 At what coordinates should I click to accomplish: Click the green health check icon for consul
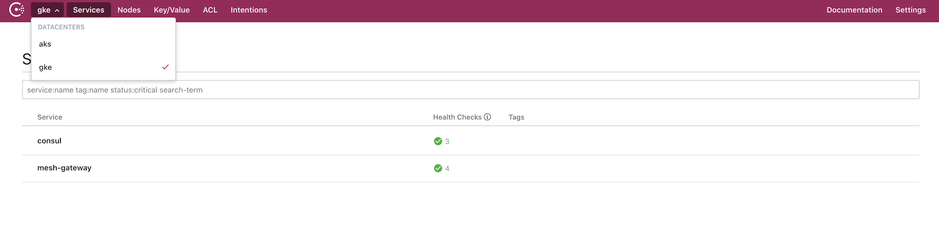pyautogui.click(x=438, y=141)
